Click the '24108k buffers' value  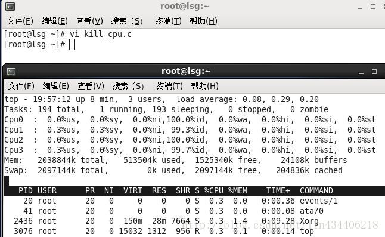(x=314, y=161)
